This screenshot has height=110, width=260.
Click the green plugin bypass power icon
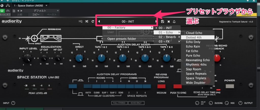2,11
